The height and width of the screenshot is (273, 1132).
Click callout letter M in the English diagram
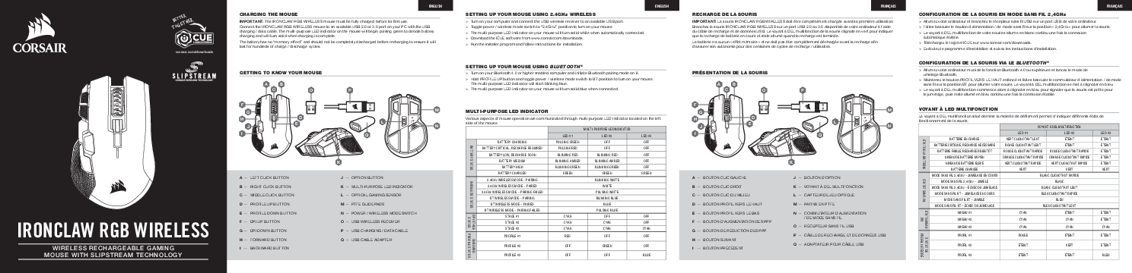tap(437, 109)
